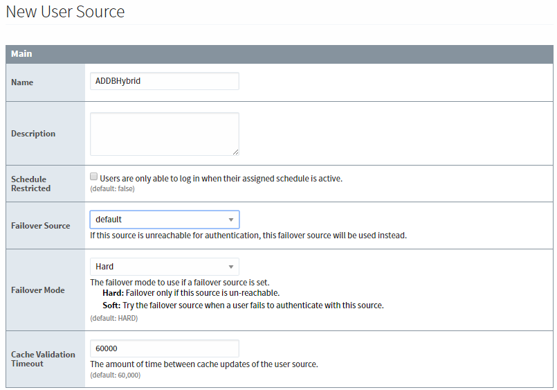Open the Failover Source dropdown
Screen dimensions: 557x390
tap(165, 220)
